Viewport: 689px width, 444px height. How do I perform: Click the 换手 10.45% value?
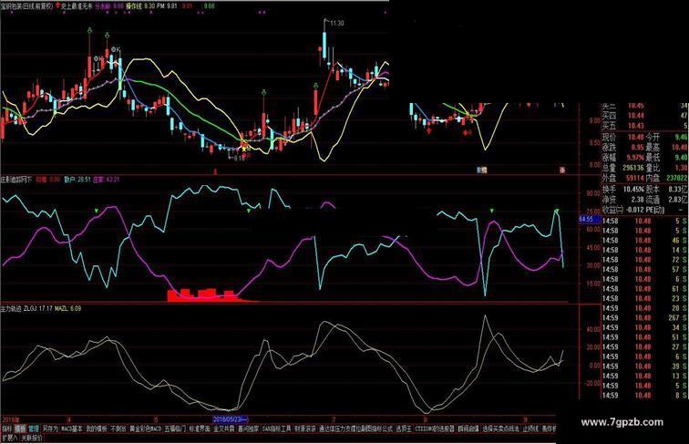(633, 189)
